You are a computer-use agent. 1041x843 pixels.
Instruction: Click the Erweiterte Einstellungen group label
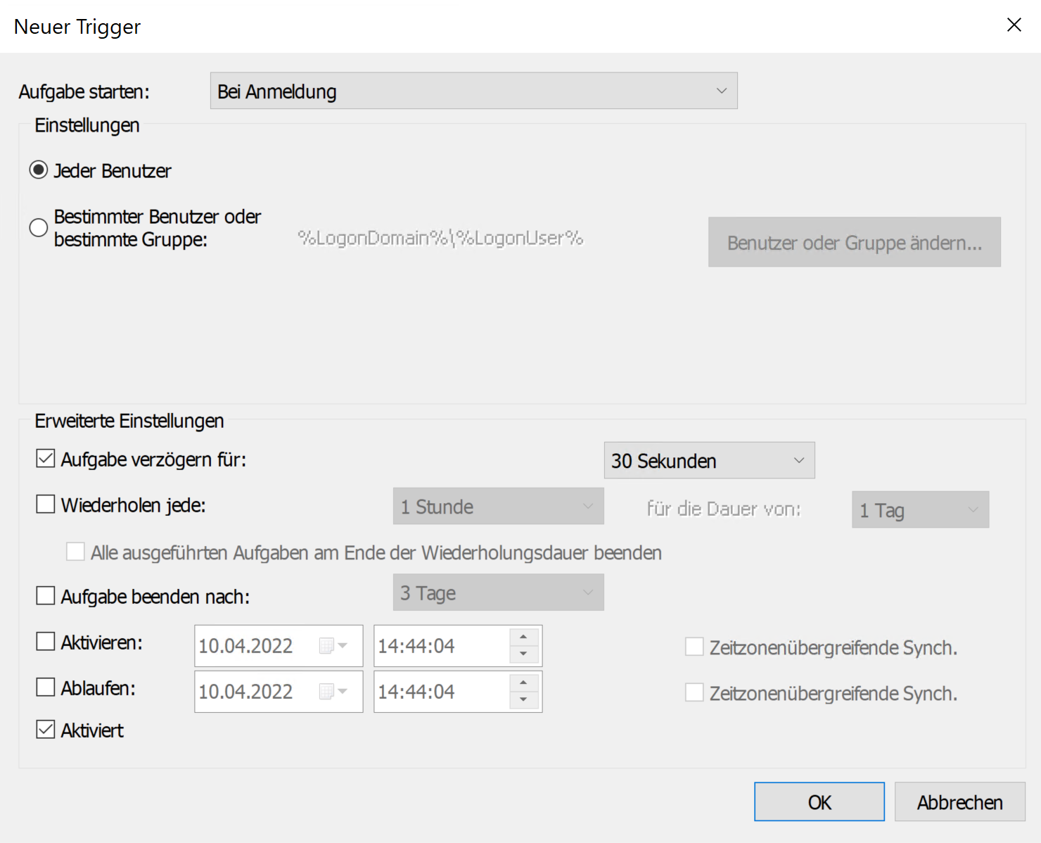pyautogui.click(x=129, y=421)
